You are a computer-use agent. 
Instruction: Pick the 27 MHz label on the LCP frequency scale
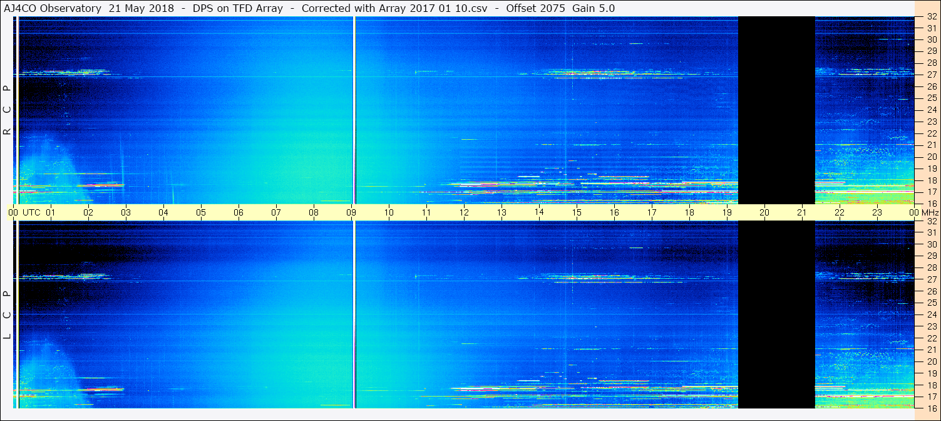point(931,279)
